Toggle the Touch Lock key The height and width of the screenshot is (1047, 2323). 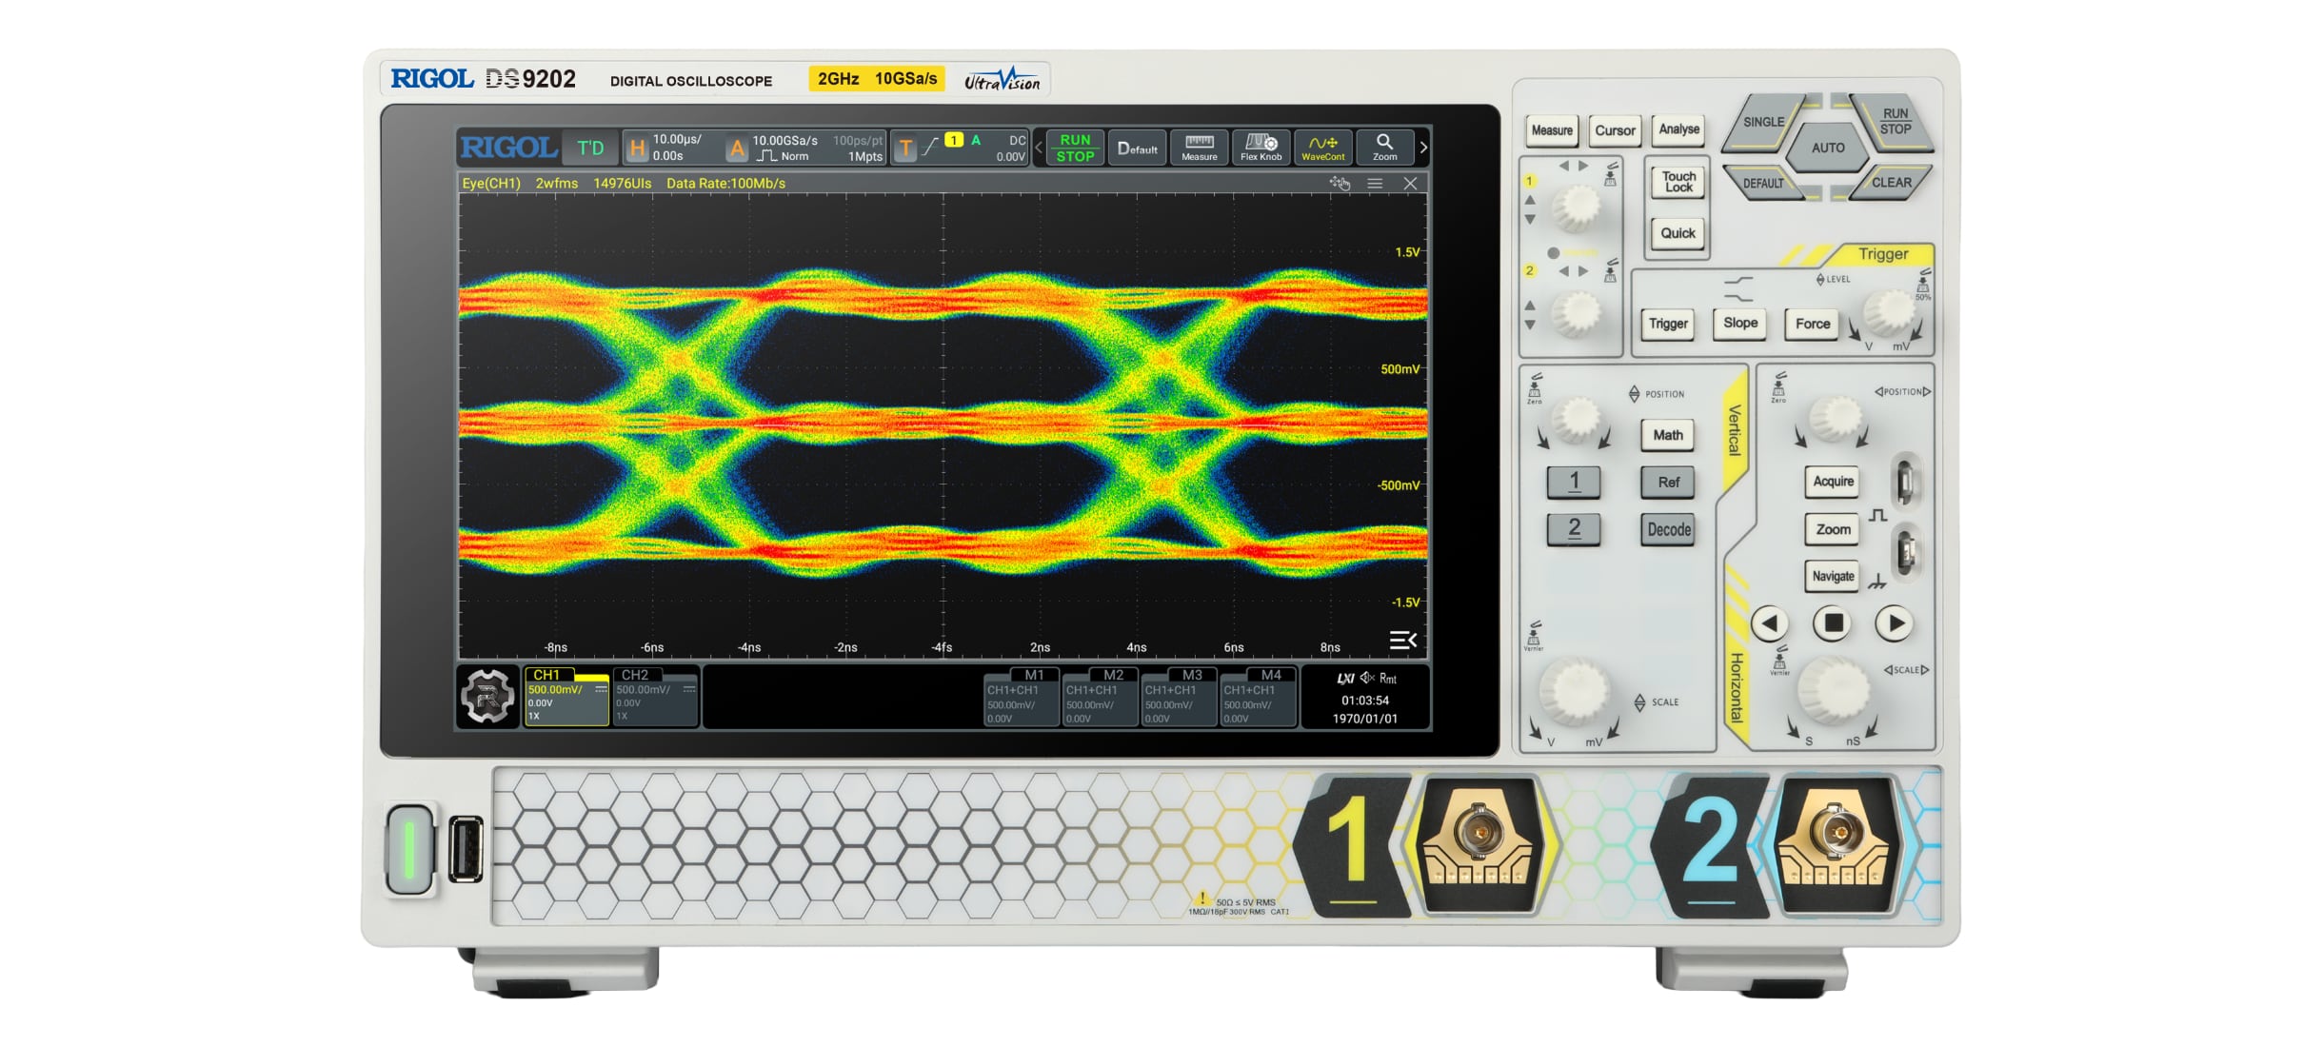(1678, 182)
